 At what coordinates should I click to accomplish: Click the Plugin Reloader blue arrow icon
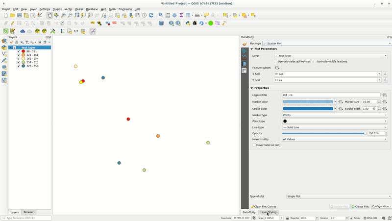pos(201,23)
